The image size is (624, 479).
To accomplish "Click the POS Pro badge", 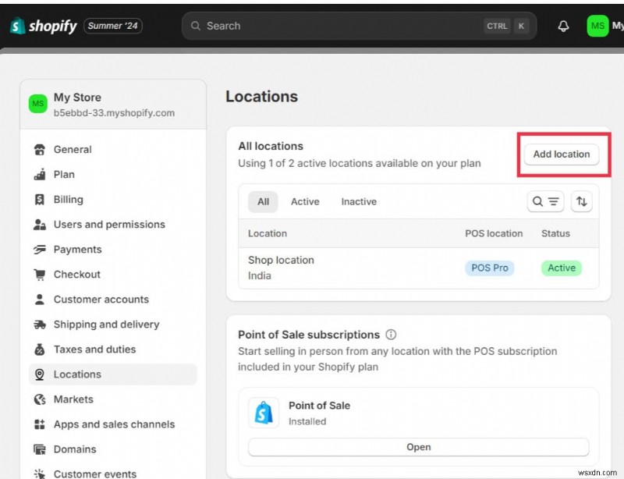I will 490,268.
